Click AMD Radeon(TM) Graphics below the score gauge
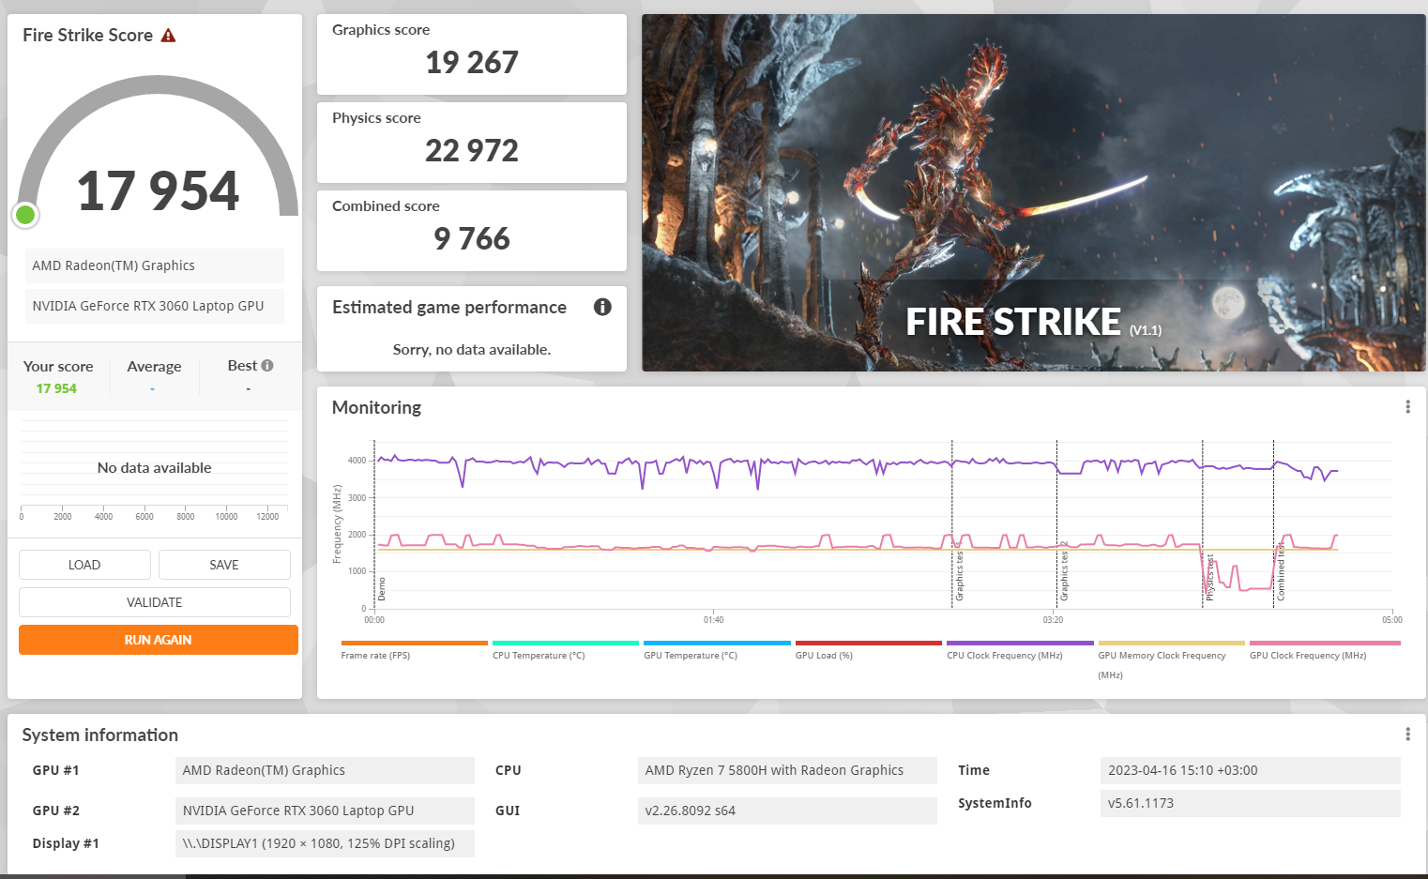 click(x=155, y=265)
